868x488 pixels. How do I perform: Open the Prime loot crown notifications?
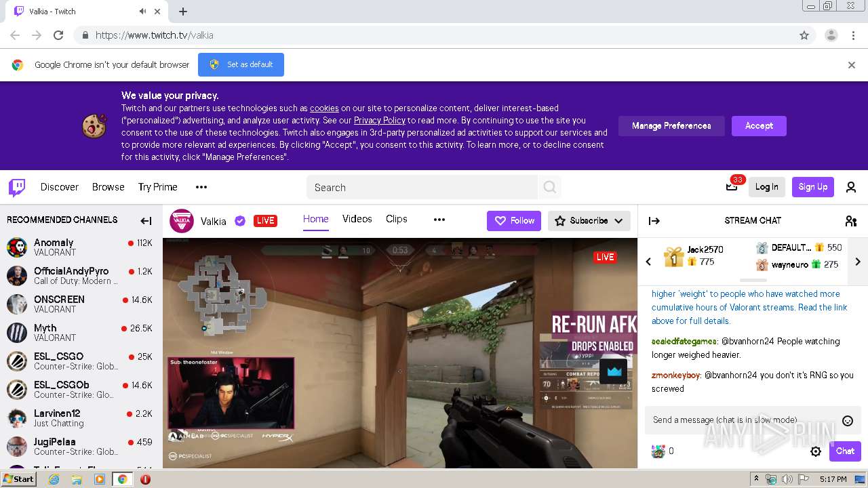pyautogui.click(x=732, y=187)
